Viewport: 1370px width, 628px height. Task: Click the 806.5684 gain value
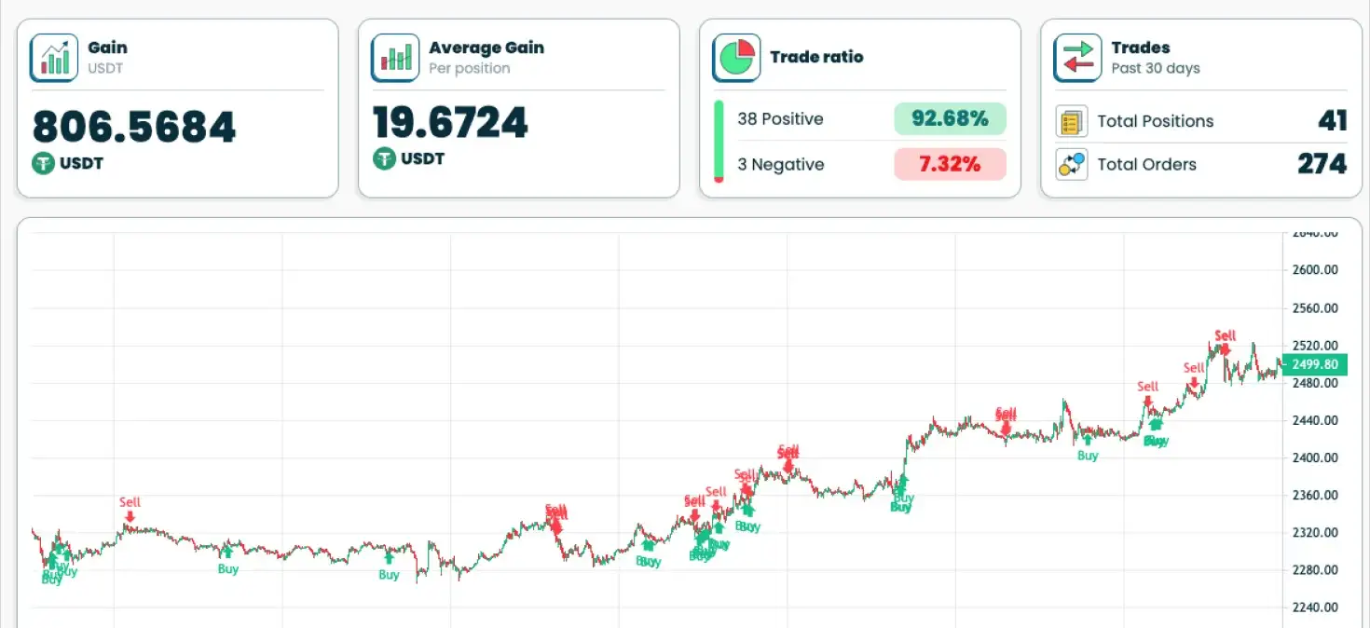pos(134,128)
